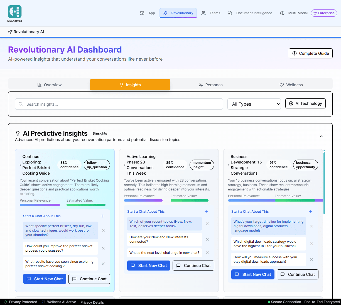Open the Wellness tab
The width and height of the screenshot is (341, 305).
pos(291,85)
